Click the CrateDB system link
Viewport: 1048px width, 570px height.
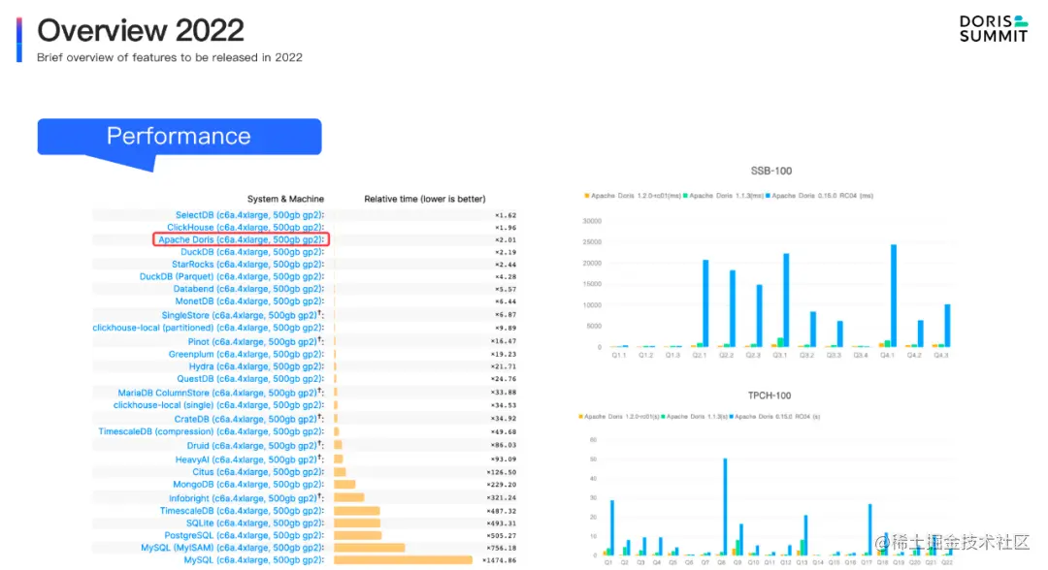click(x=248, y=419)
